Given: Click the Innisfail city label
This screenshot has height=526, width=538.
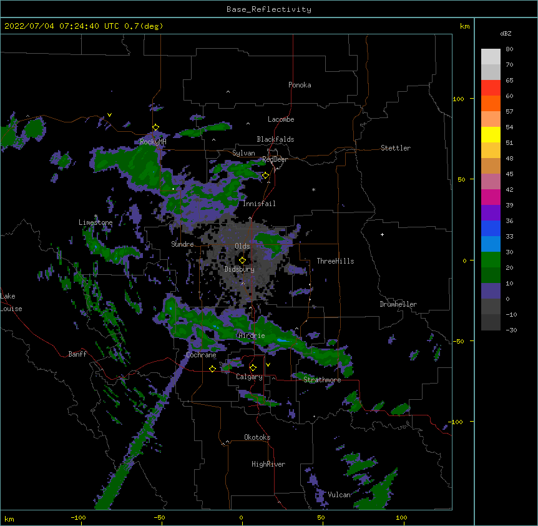Looking at the screenshot, I should (x=259, y=204).
